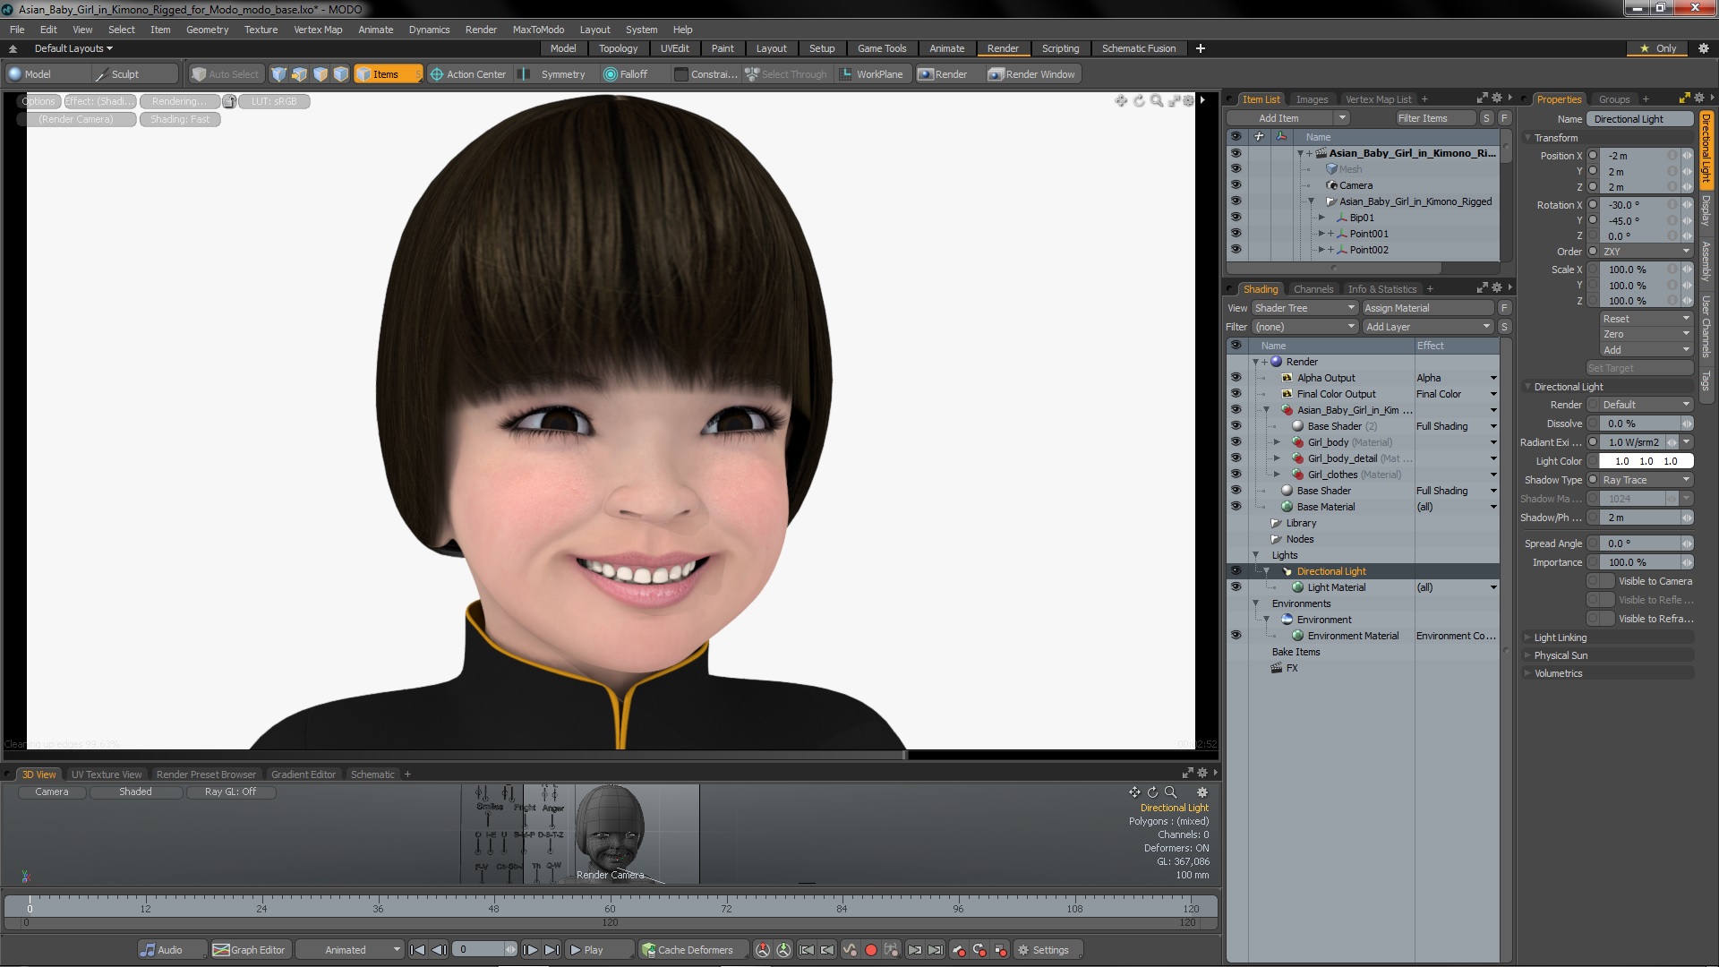Open the Action Center options

[x=469, y=74]
